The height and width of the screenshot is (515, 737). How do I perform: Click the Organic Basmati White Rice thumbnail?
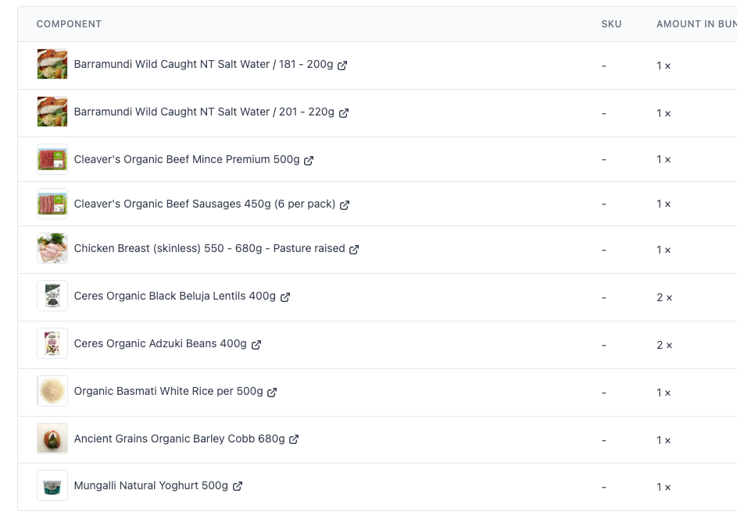click(x=52, y=391)
